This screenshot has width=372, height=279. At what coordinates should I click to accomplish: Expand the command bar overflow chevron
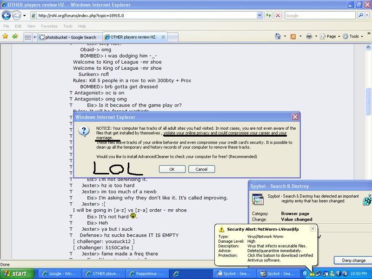pyautogui.click(x=369, y=33)
